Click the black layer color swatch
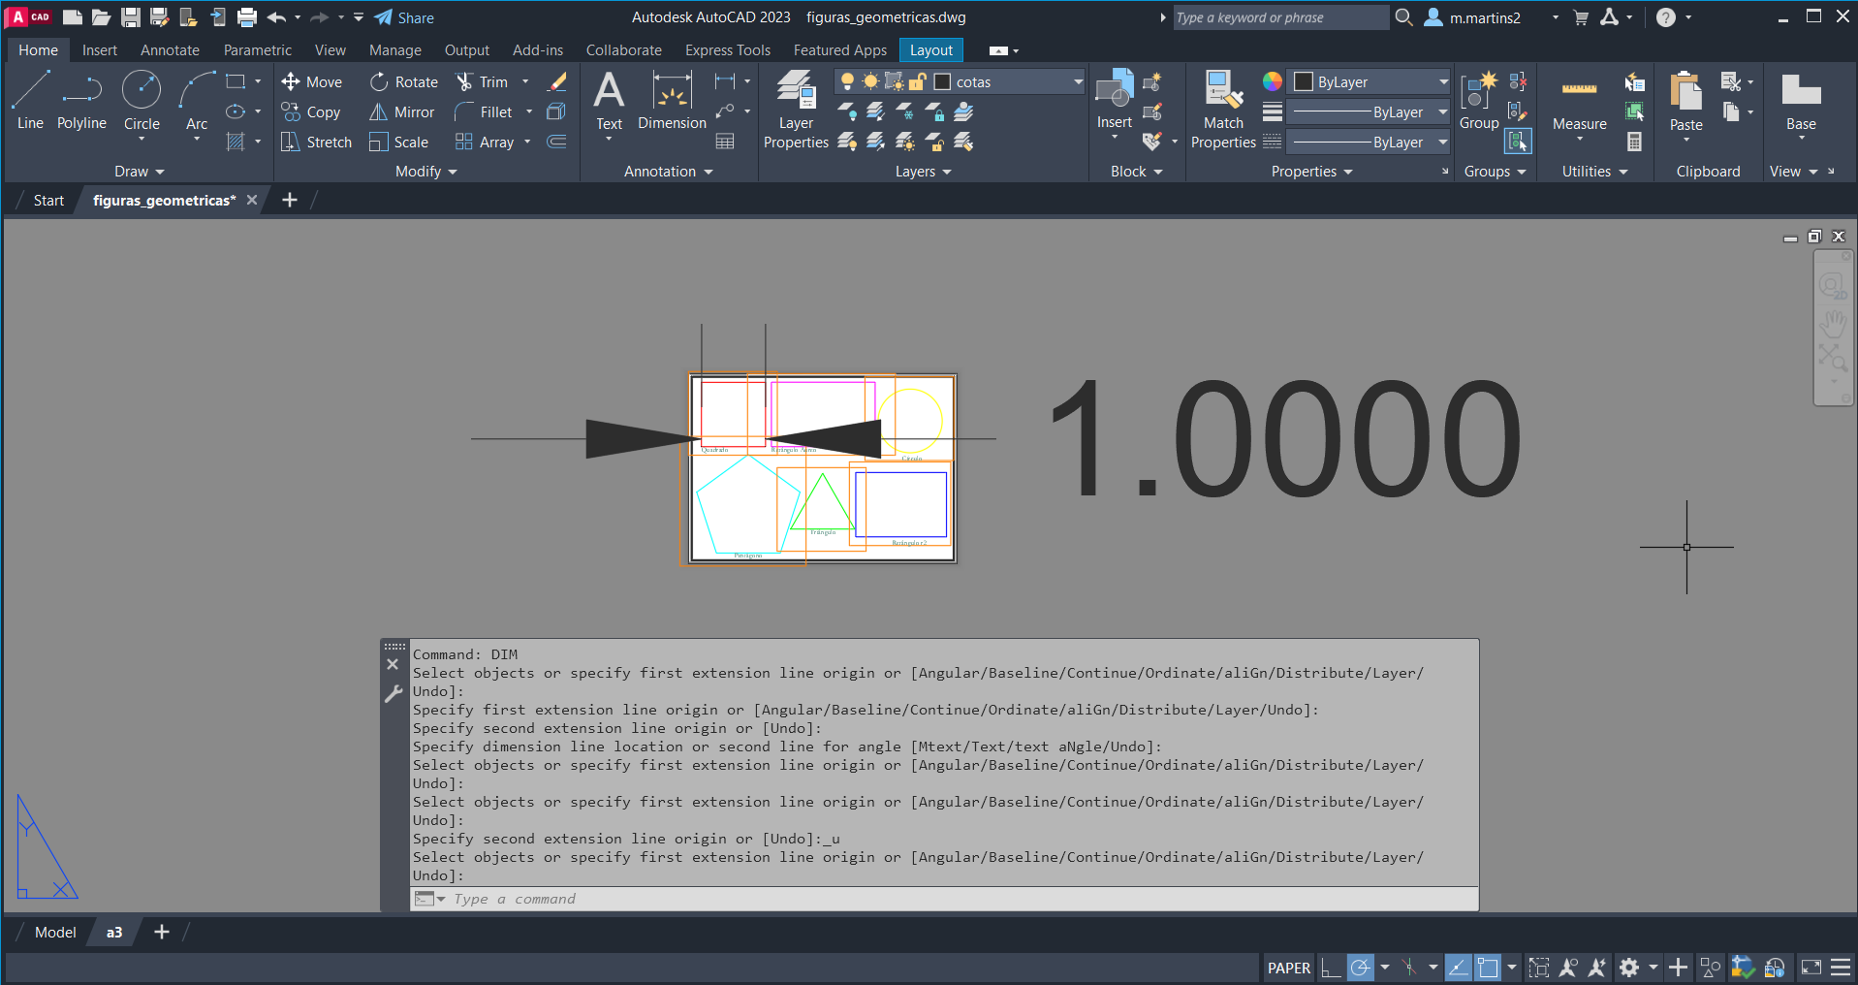1858x985 pixels. coord(942,82)
